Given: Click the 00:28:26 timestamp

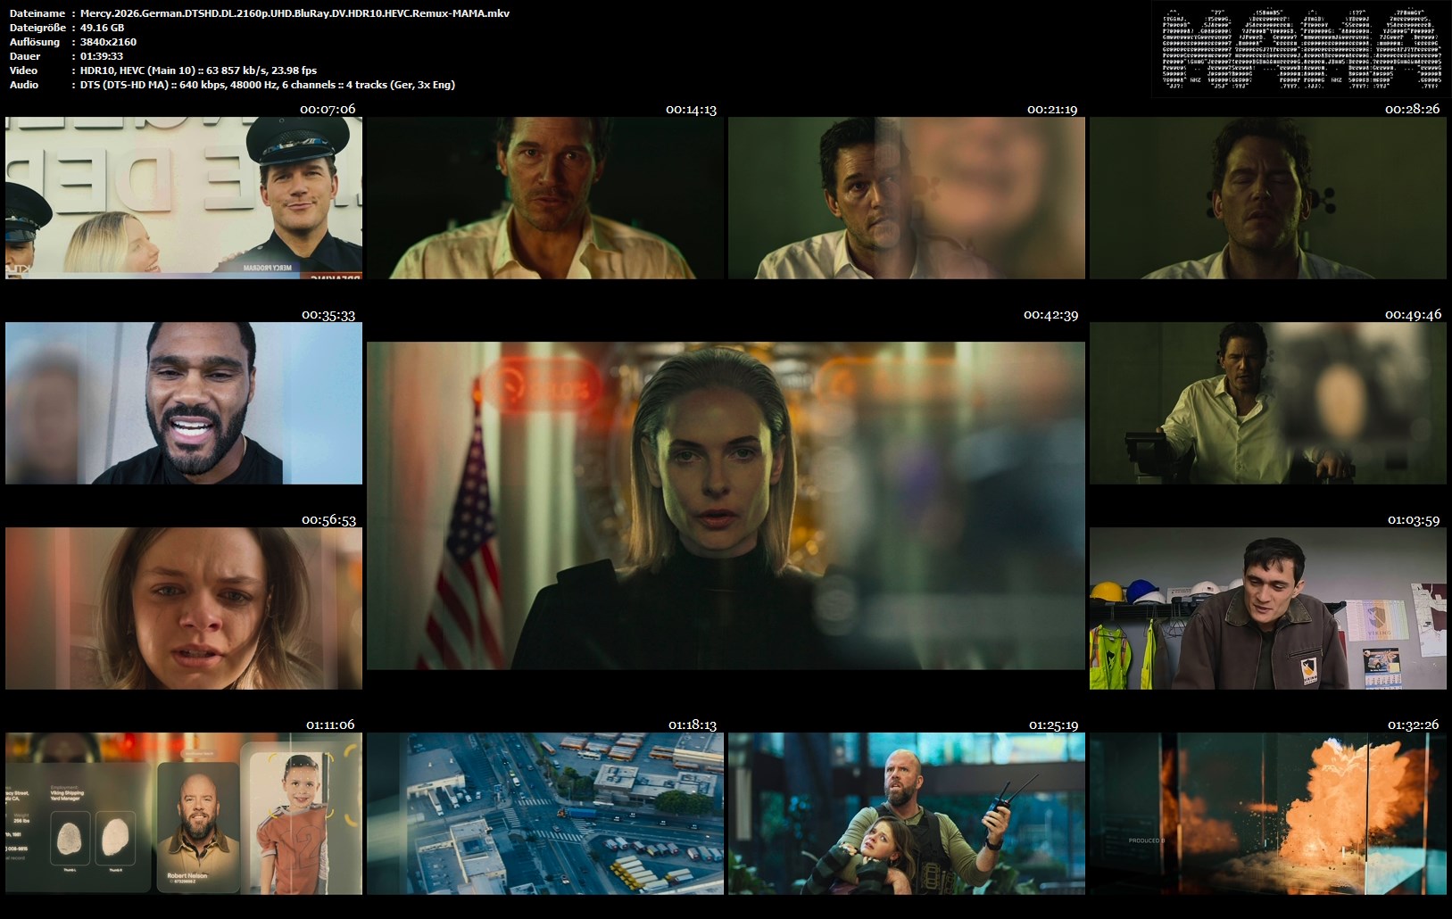Looking at the screenshot, I should (x=1412, y=109).
